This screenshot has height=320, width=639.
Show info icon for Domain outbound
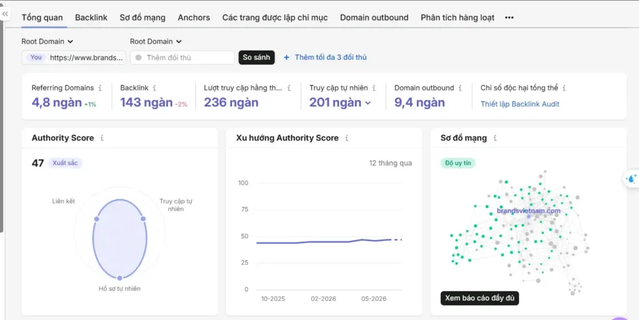coord(460,88)
